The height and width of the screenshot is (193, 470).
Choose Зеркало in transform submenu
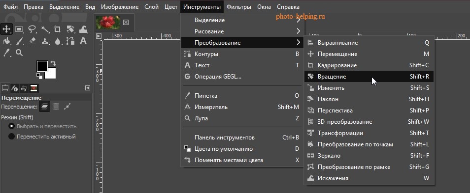tap(369, 156)
